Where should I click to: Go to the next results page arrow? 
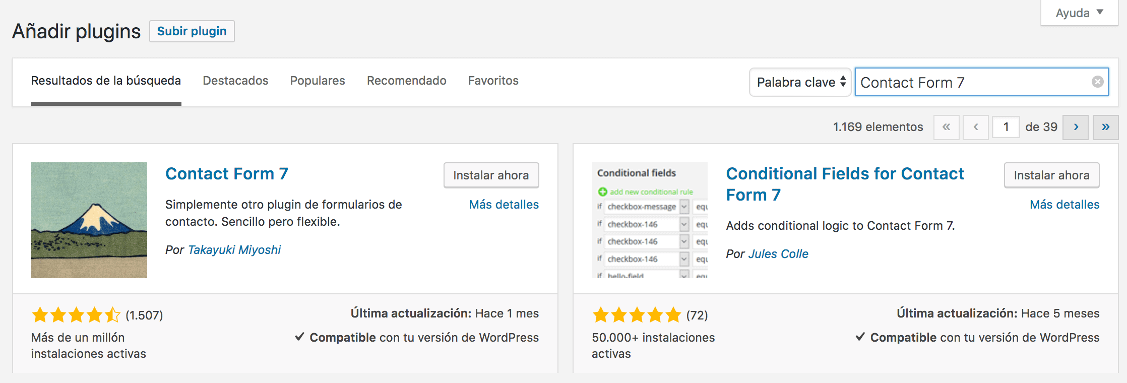coord(1076,127)
